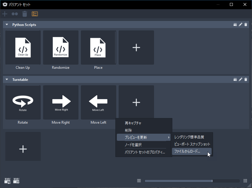252x188 pixels.
Task: Click clapperboard icon in Python Scripts header
Action: (235, 24)
